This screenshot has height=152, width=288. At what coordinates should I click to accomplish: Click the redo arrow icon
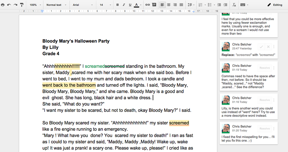(15, 5)
